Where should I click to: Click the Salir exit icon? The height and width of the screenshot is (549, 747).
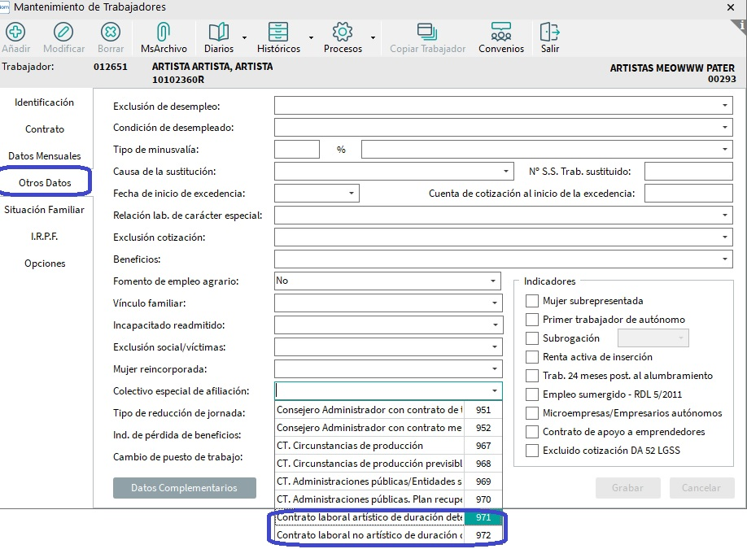[x=550, y=33]
